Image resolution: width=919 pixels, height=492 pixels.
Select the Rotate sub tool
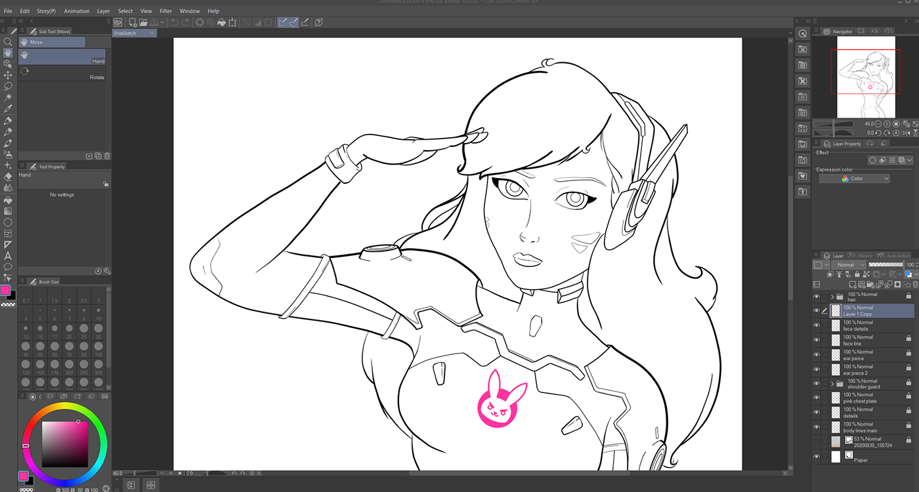pos(62,72)
